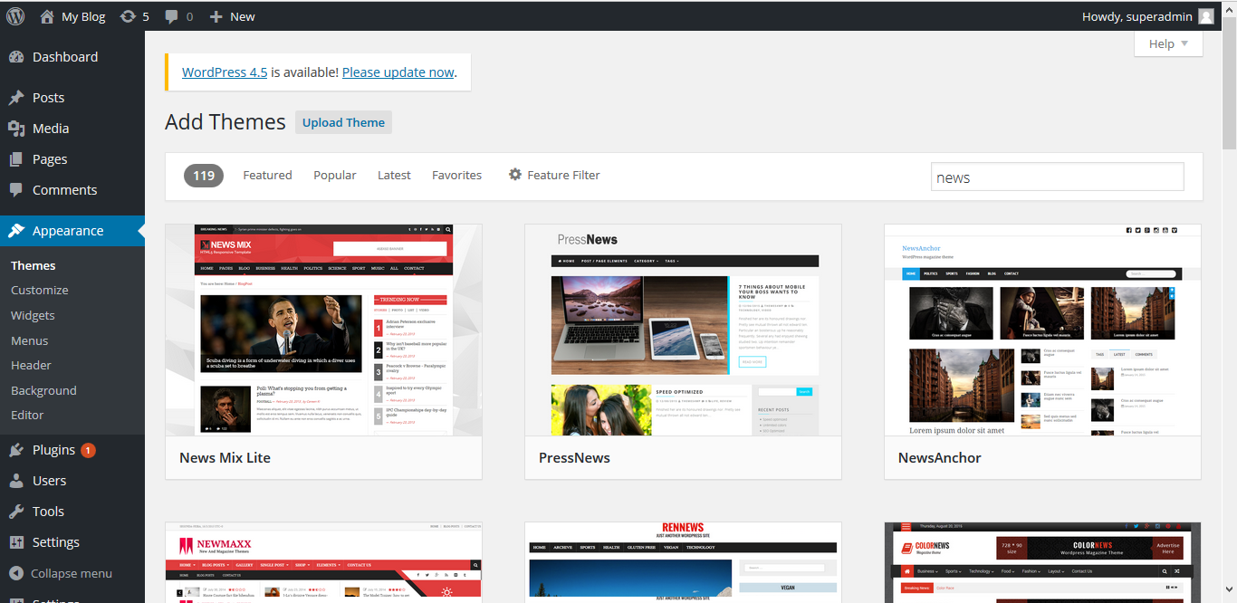The width and height of the screenshot is (1237, 603).
Task: Open the Feature Filter panel
Action: tap(554, 175)
